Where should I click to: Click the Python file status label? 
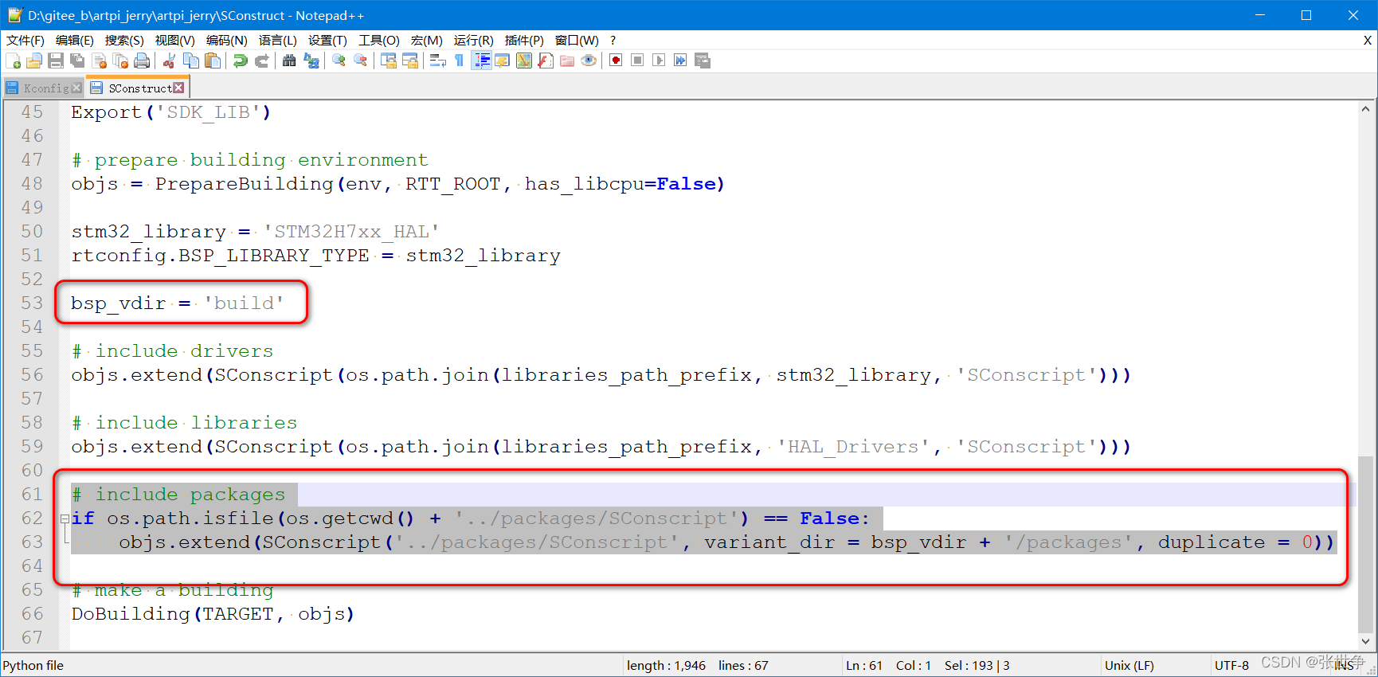tap(33, 665)
